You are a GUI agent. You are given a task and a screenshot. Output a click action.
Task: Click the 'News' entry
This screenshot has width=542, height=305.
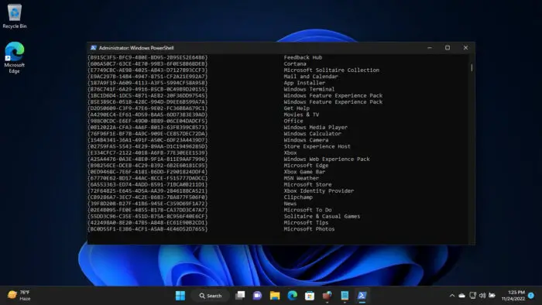click(290, 204)
